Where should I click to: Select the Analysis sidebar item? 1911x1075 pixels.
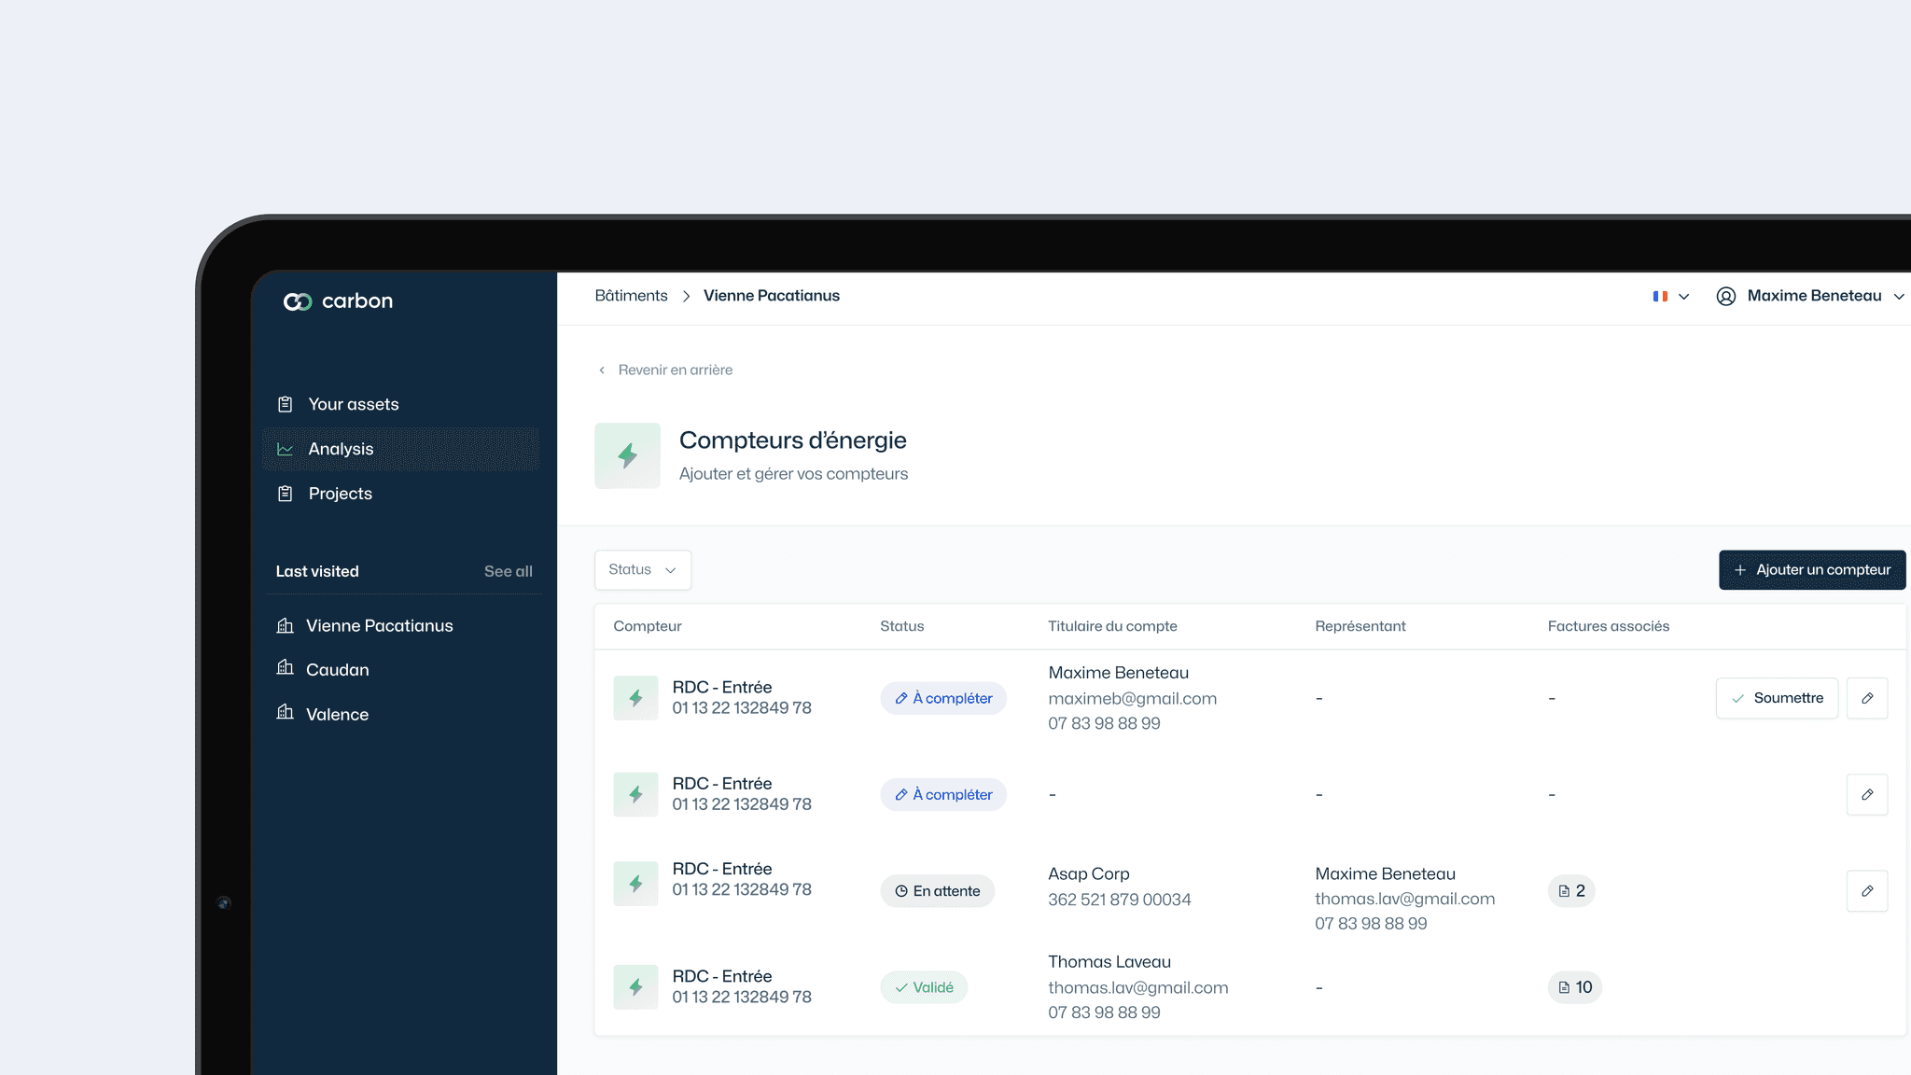click(341, 449)
